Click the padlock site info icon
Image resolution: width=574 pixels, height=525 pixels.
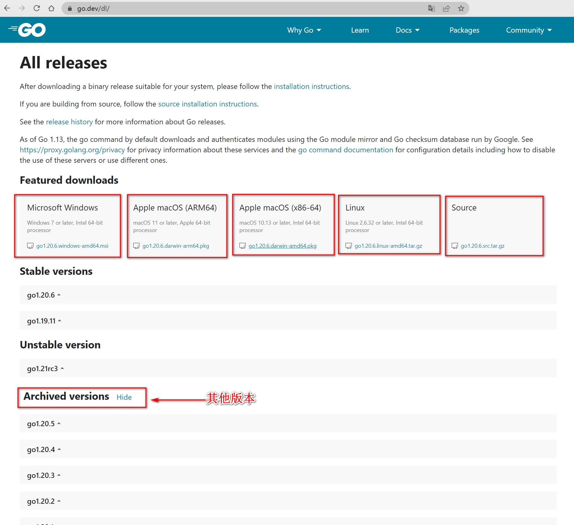(x=70, y=9)
